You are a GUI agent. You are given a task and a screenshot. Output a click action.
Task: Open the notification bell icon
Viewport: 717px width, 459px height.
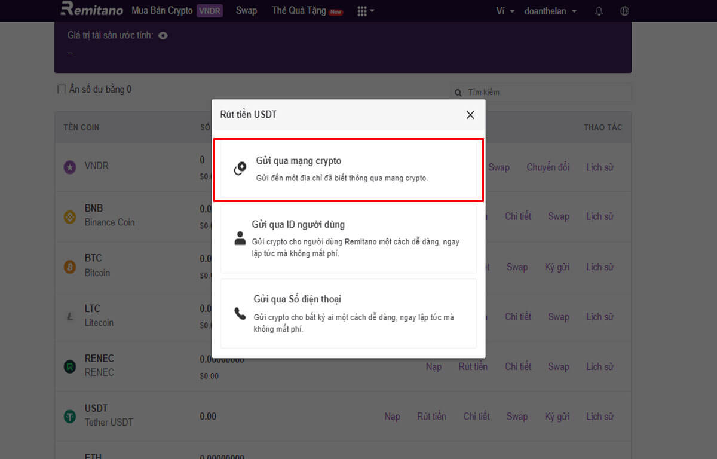[599, 10]
